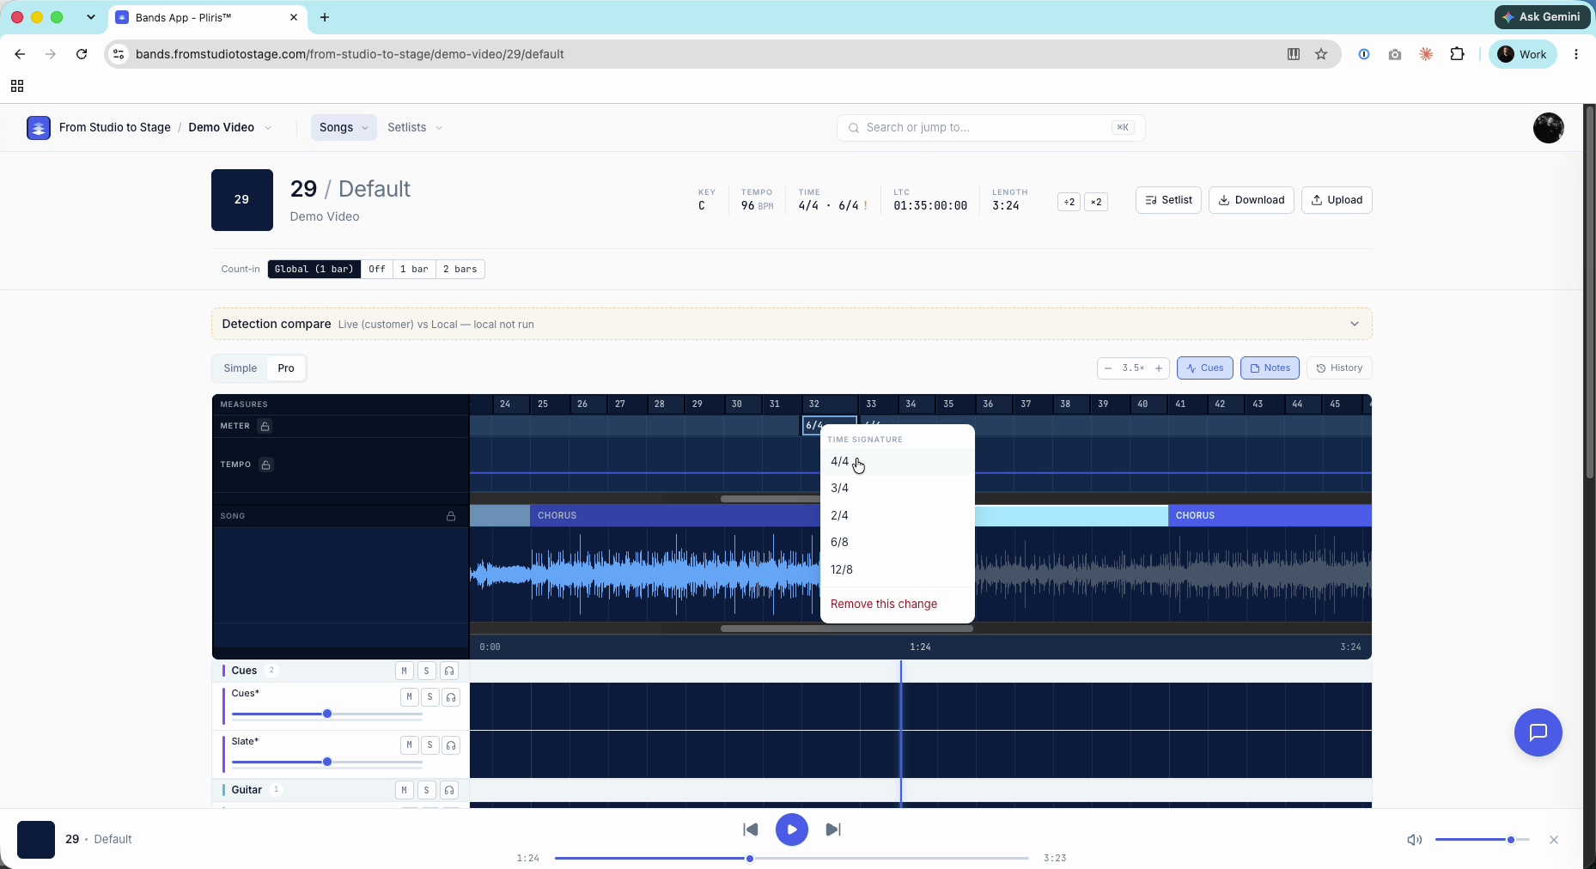Click the browser back arrow

click(20, 54)
